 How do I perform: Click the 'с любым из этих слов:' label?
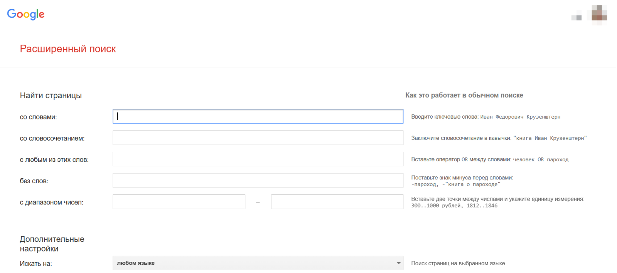(x=54, y=160)
